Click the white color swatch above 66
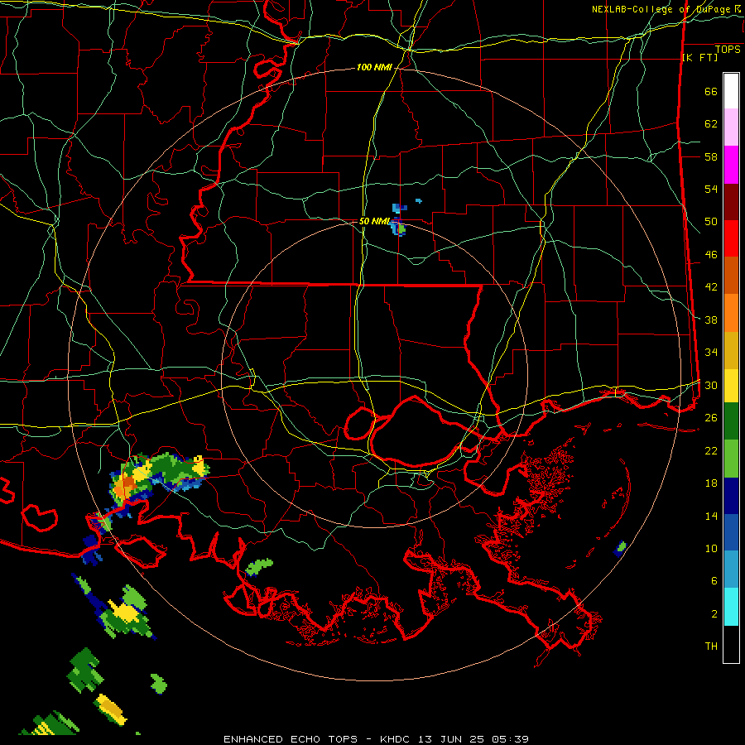This screenshot has height=745, width=745. click(x=731, y=91)
